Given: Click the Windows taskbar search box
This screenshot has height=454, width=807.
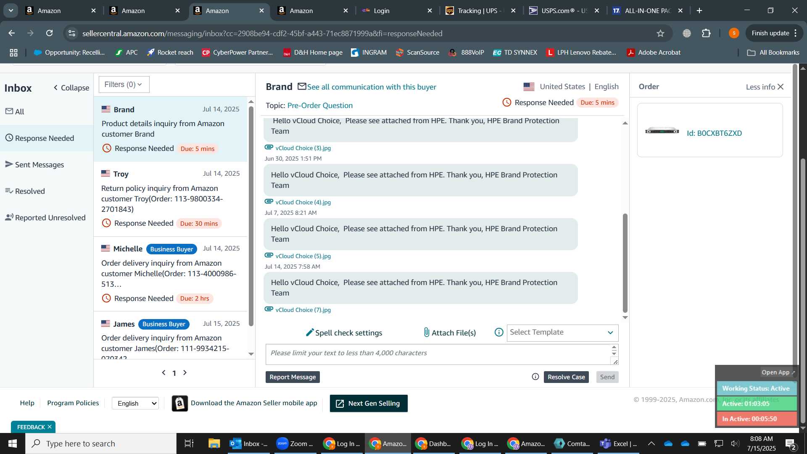Looking at the screenshot, I should click(101, 443).
